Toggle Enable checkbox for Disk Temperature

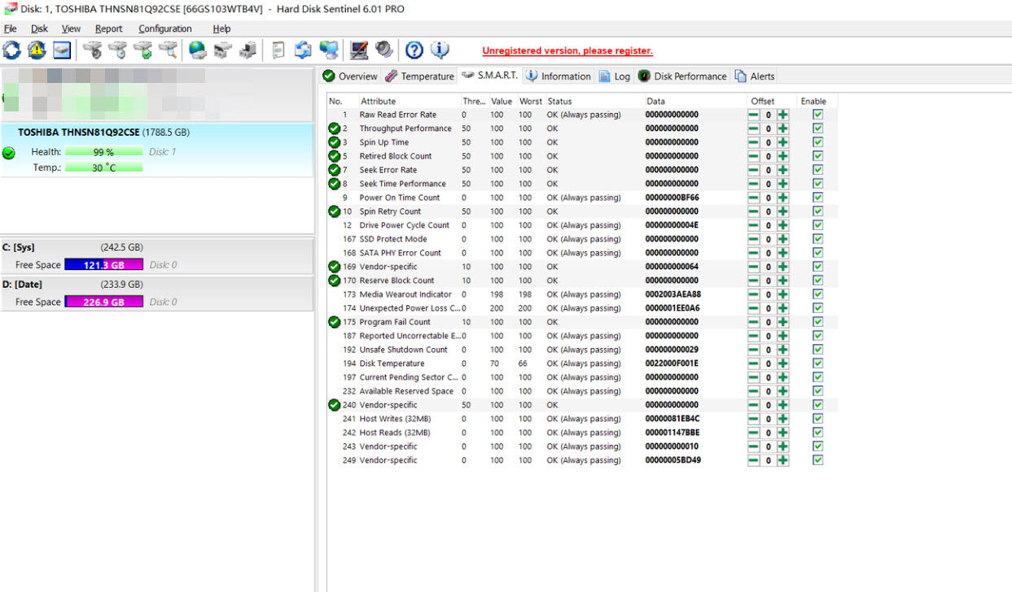817,363
